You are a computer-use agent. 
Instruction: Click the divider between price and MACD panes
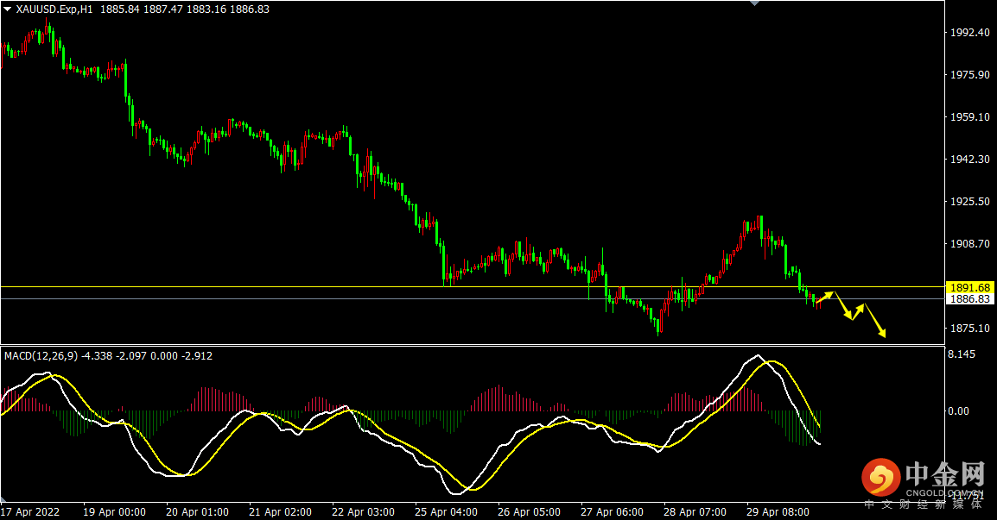point(473,346)
